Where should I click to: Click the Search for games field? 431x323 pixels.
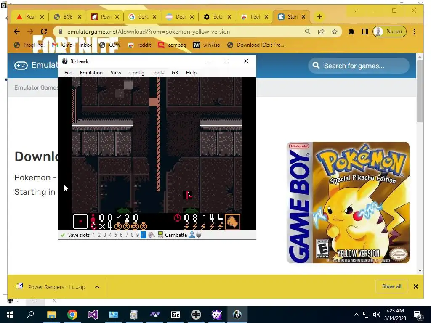tap(359, 66)
